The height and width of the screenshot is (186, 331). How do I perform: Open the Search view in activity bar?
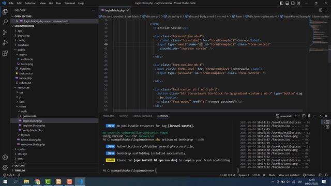tap(5, 22)
